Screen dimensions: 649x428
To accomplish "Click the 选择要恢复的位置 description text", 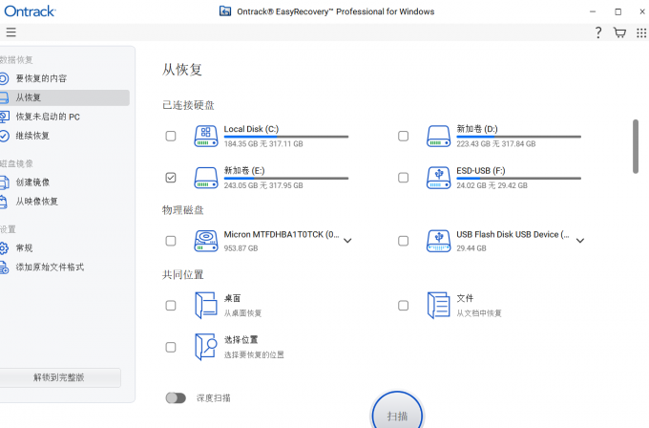I will coord(254,354).
